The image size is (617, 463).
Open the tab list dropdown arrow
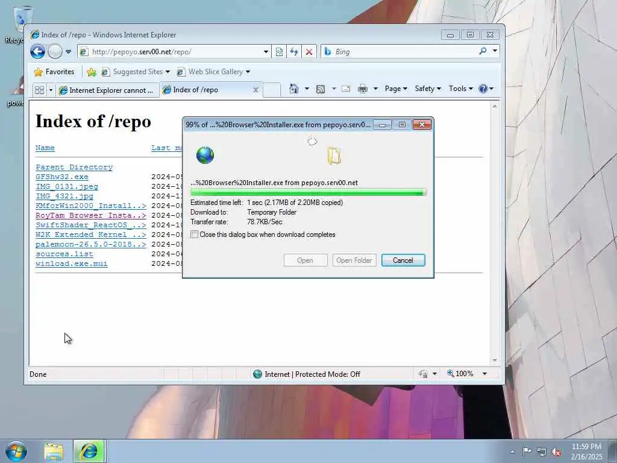[51, 90]
